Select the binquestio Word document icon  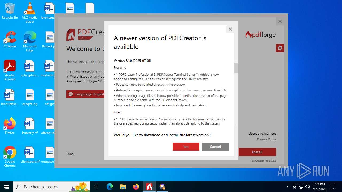[10, 97]
